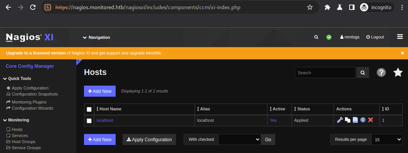This screenshot has width=408, height=153.
Task: Toggle the Active Yes link for localhost
Action: pos(273,120)
